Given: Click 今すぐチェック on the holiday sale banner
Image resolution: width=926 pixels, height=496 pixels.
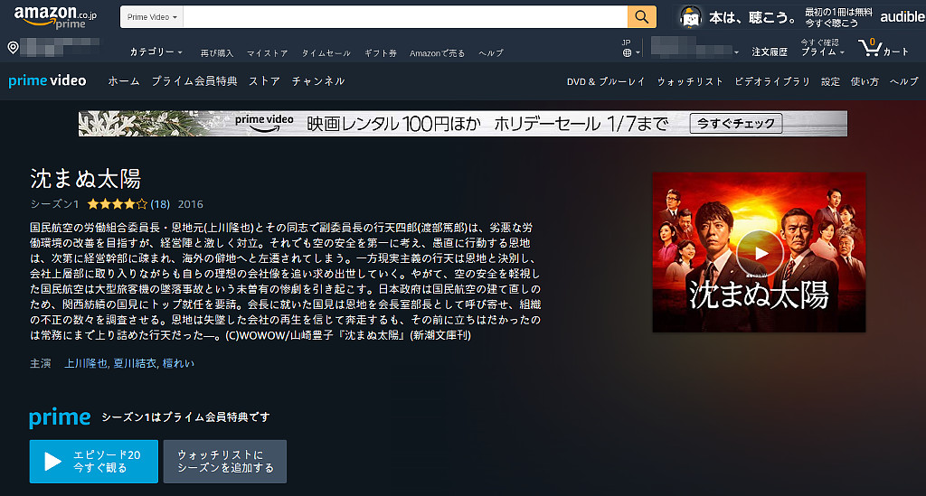Looking at the screenshot, I should (736, 123).
